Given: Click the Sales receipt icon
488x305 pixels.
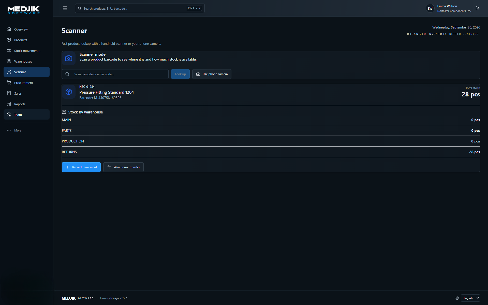Looking at the screenshot, I should (9, 93).
